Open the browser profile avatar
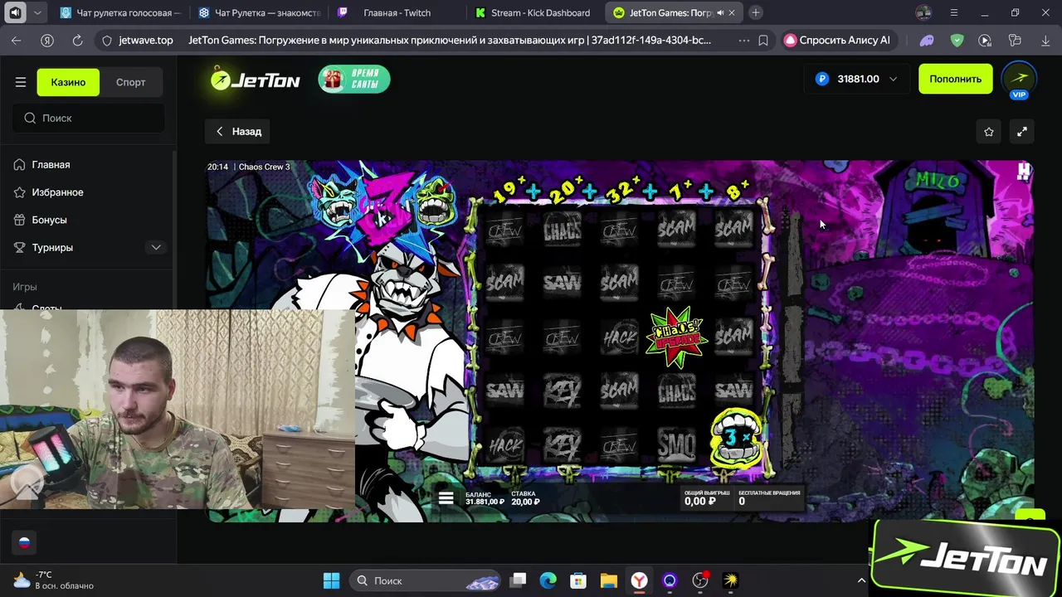This screenshot has height=597, width=1062. click(923, 12)
